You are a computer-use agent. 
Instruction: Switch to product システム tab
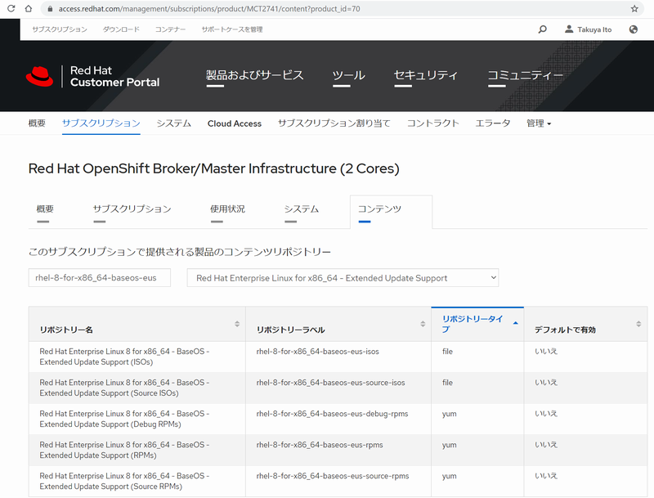301,209
